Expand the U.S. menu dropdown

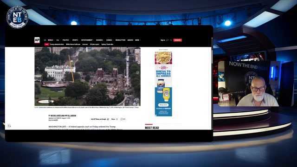point(58,40)
